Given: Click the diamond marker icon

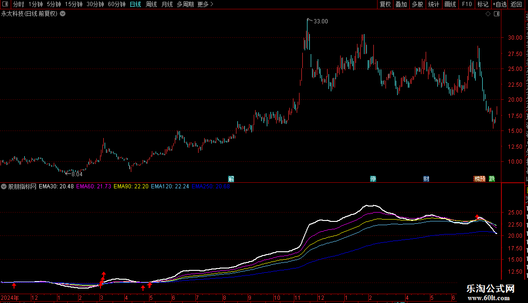Looking at the screenshot, I should coord(488,14).
